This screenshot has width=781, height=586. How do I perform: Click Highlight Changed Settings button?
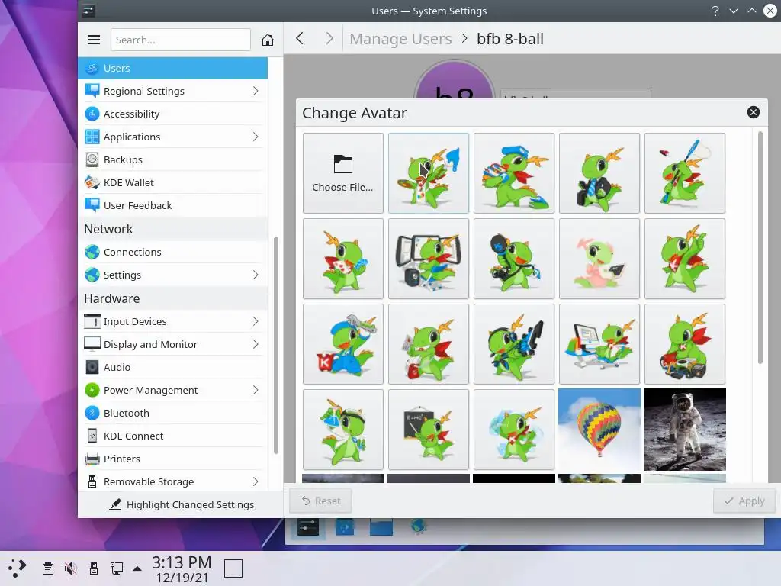click(182, 505)
